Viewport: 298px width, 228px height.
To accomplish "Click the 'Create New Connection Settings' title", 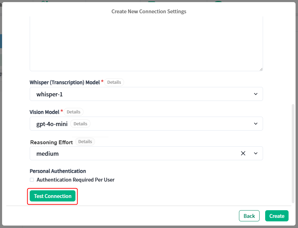I will point(149,12).
